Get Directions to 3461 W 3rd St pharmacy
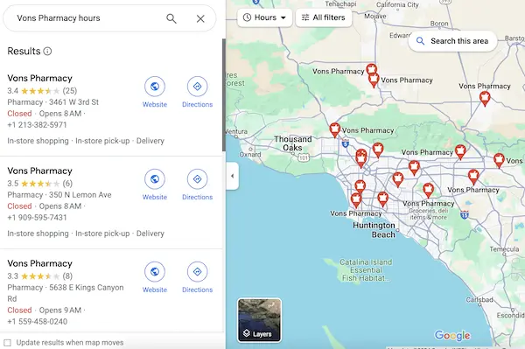Viewport: 525px width, 349px height. click(197, 92)
